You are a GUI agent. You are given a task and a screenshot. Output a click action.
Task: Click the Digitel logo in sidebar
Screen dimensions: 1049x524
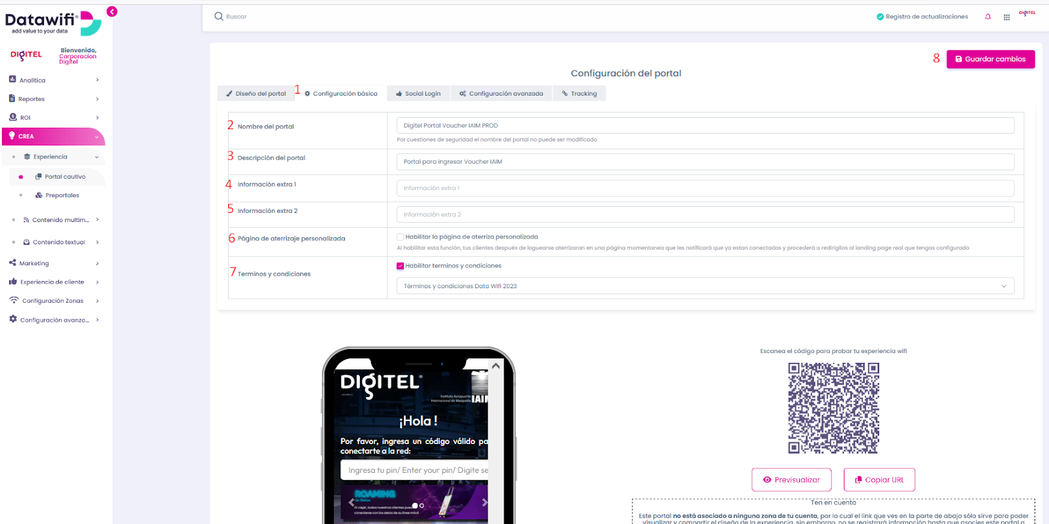point(26,55)
